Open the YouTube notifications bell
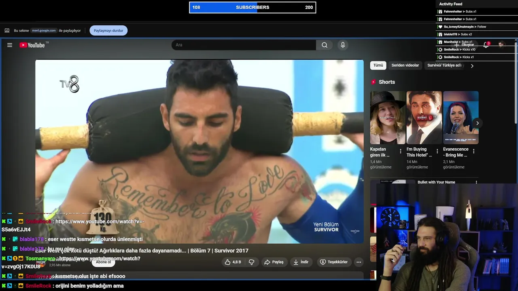This screenshot has height=291, width=518. [x=486, y=45]
